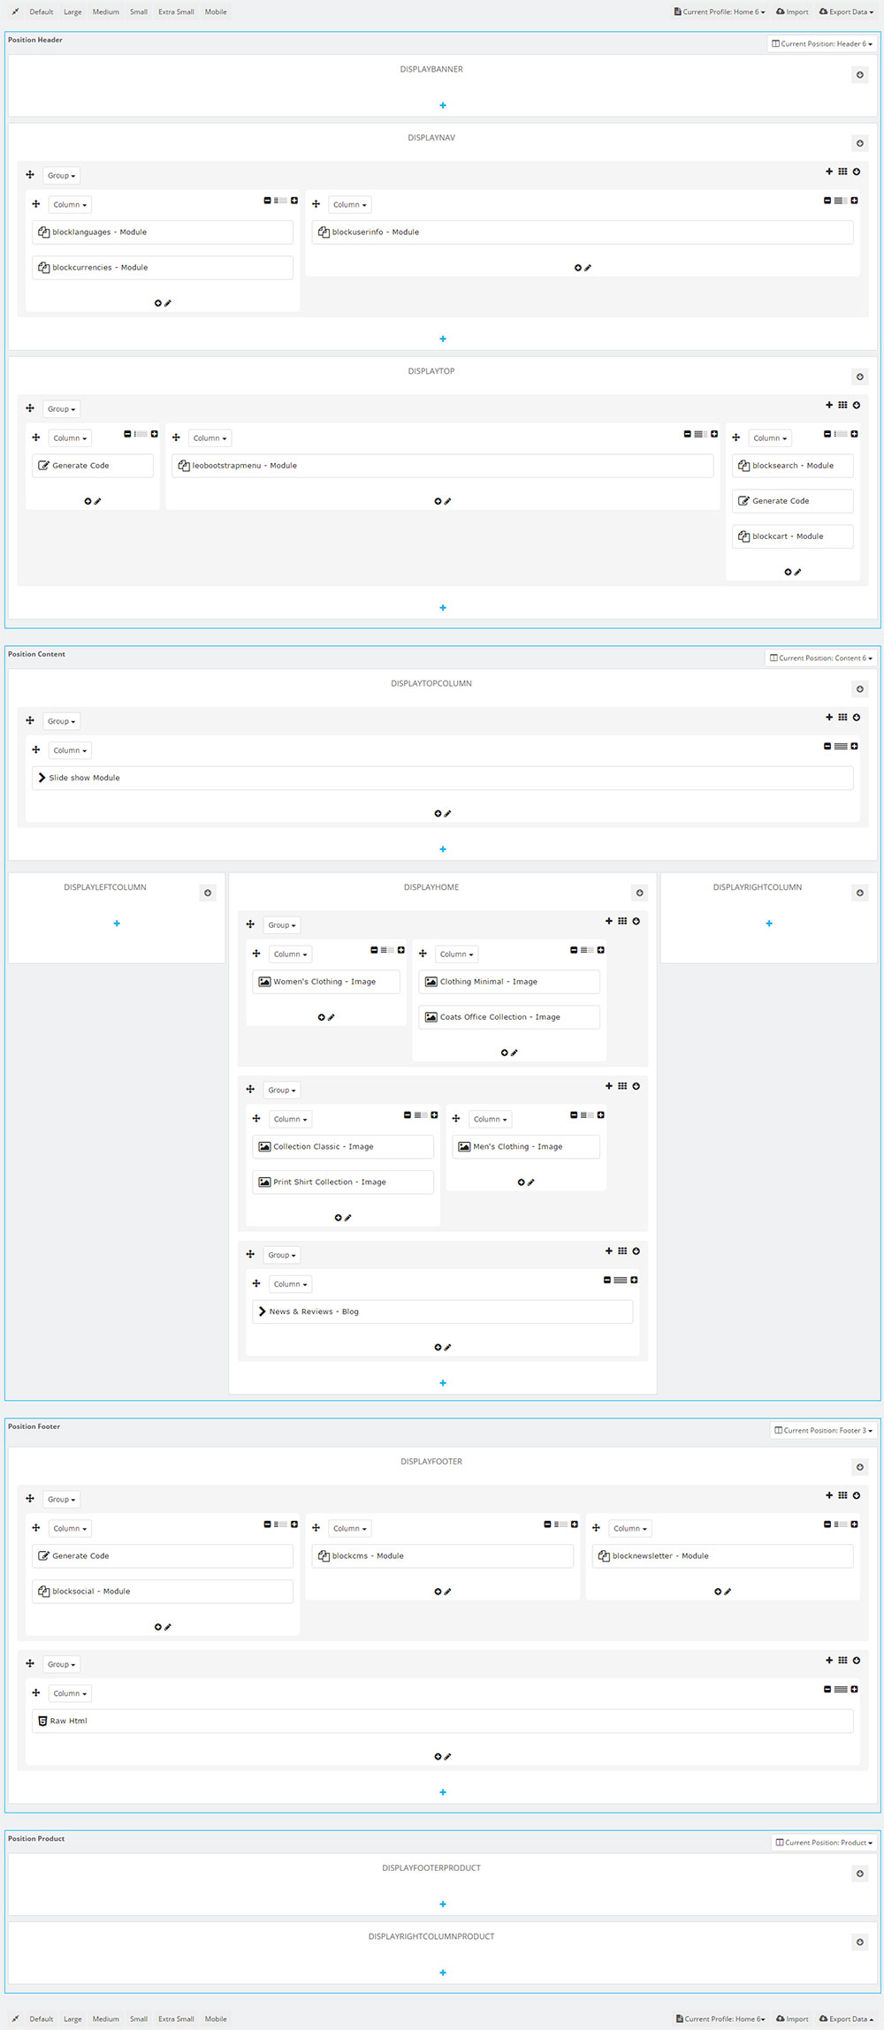The image size is (884, 2030).
Task: Open Current Position: Content 6 dropdown
Action: click(821, 658)
